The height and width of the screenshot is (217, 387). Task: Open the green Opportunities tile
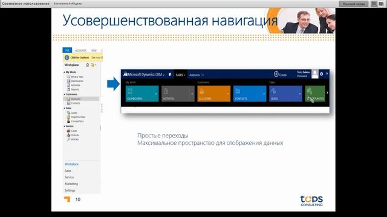click(315, 93)
